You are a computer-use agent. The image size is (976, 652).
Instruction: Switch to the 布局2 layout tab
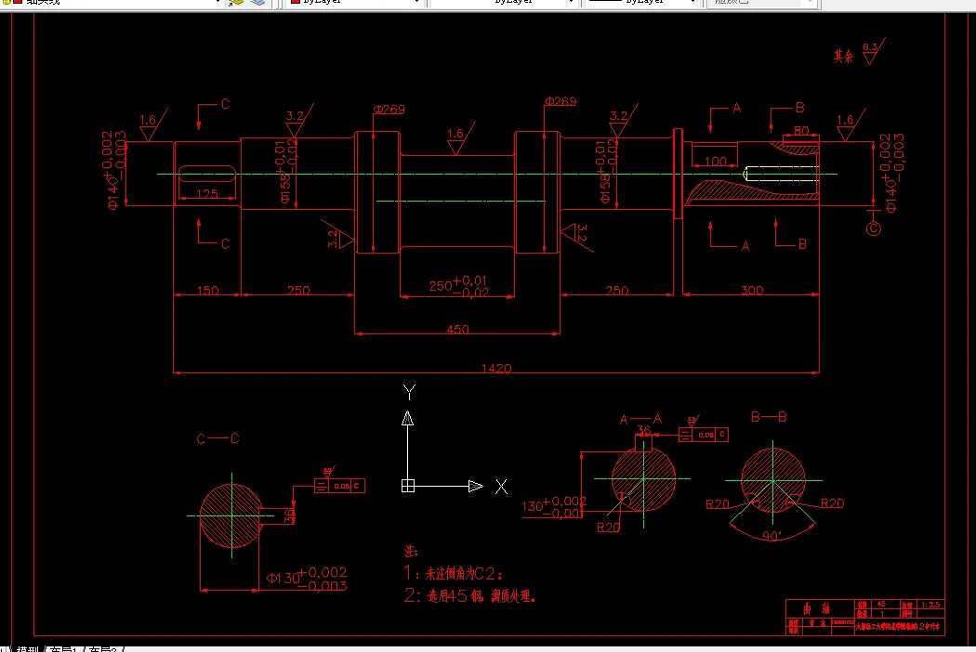point(102,649)
